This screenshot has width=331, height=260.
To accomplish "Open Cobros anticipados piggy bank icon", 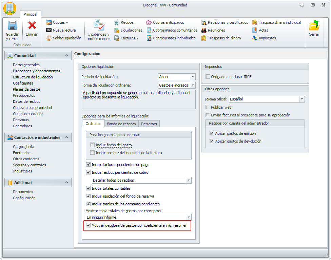I will pos(149,22).
